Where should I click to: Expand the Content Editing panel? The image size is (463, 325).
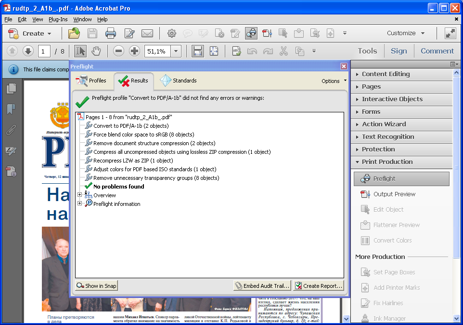coord(401,74)
